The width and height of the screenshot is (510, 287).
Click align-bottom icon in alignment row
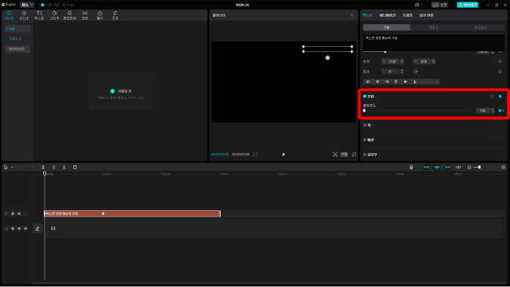point(415,81)
